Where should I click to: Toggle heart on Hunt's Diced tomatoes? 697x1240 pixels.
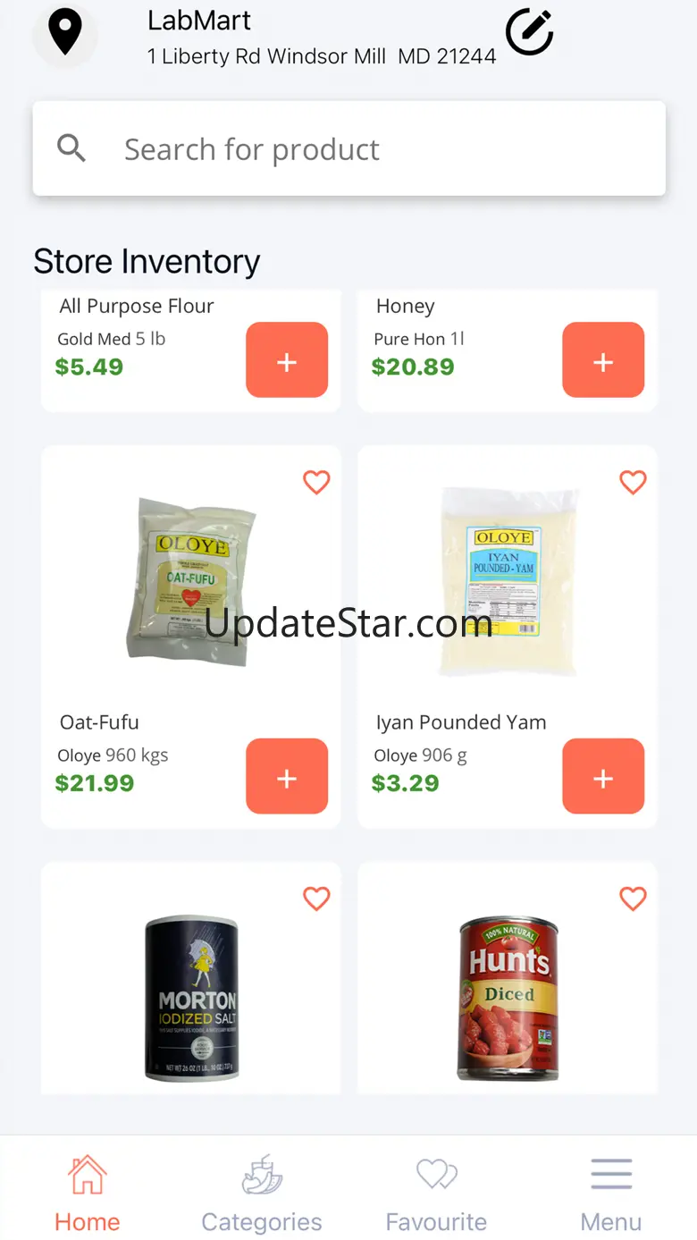633,898
